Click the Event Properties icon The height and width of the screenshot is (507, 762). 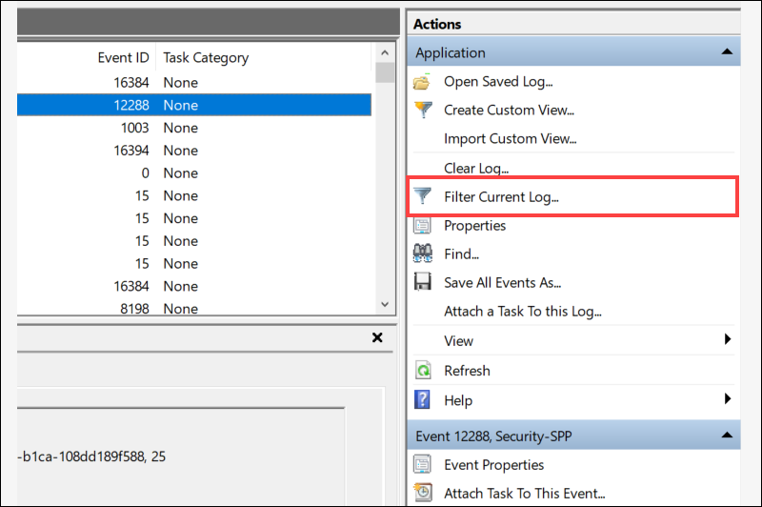(422, 464)
